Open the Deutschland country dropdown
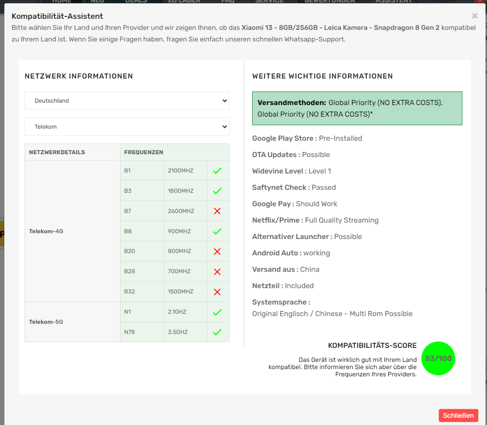Image resolution: width=487 pixels, height=425 pixels. pyautogui.click(x=127, y=101)
